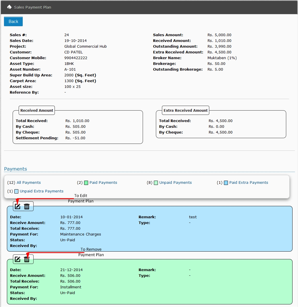Click the customer mobile number 9904422222
This screenshot has height=307, width=298.
[x=76, y=58]
